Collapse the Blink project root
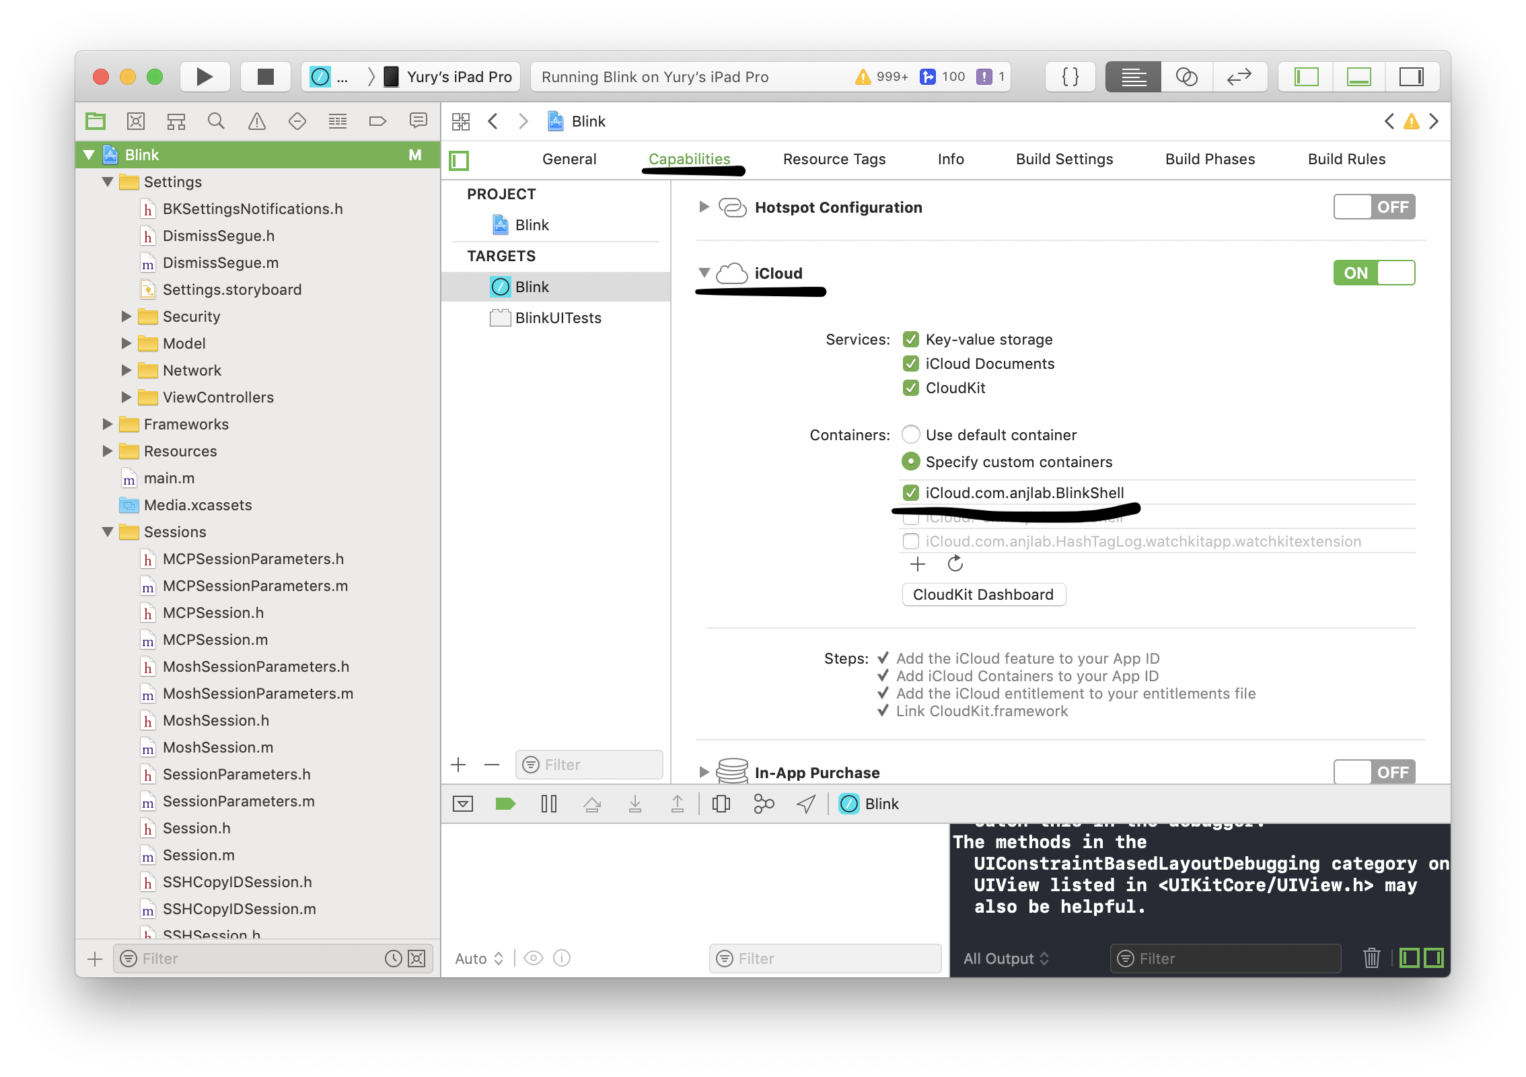The height and width of the screenshot is (1077, 1526). tap(89, 155)
